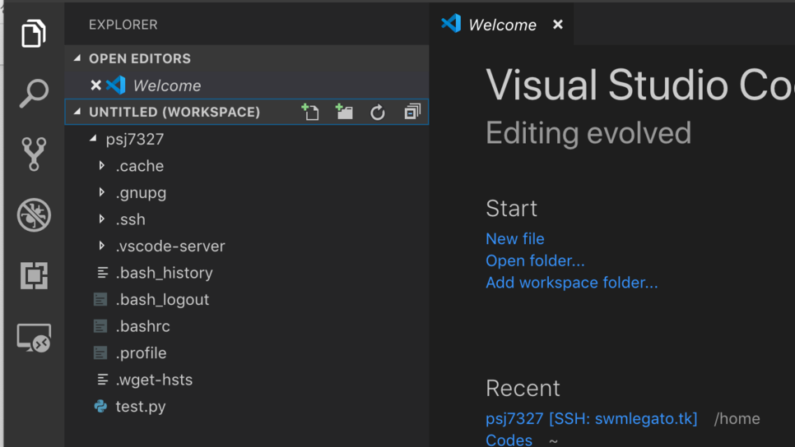Click the UNTITLED (WORKSPACE) header text
Image resolution: width=795 pixels, height=447 pixels.
(174, 112)
